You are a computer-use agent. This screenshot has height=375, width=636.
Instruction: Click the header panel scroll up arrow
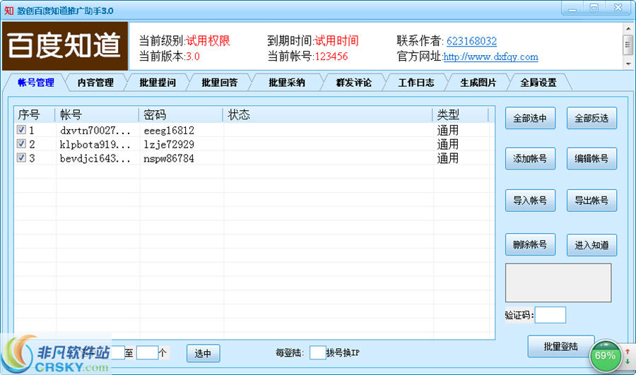pos(628,28)
